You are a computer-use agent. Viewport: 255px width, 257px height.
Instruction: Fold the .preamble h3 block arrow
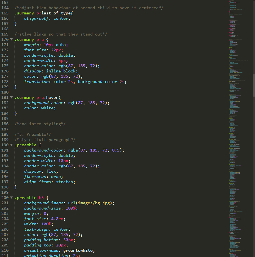pos(11,198)
